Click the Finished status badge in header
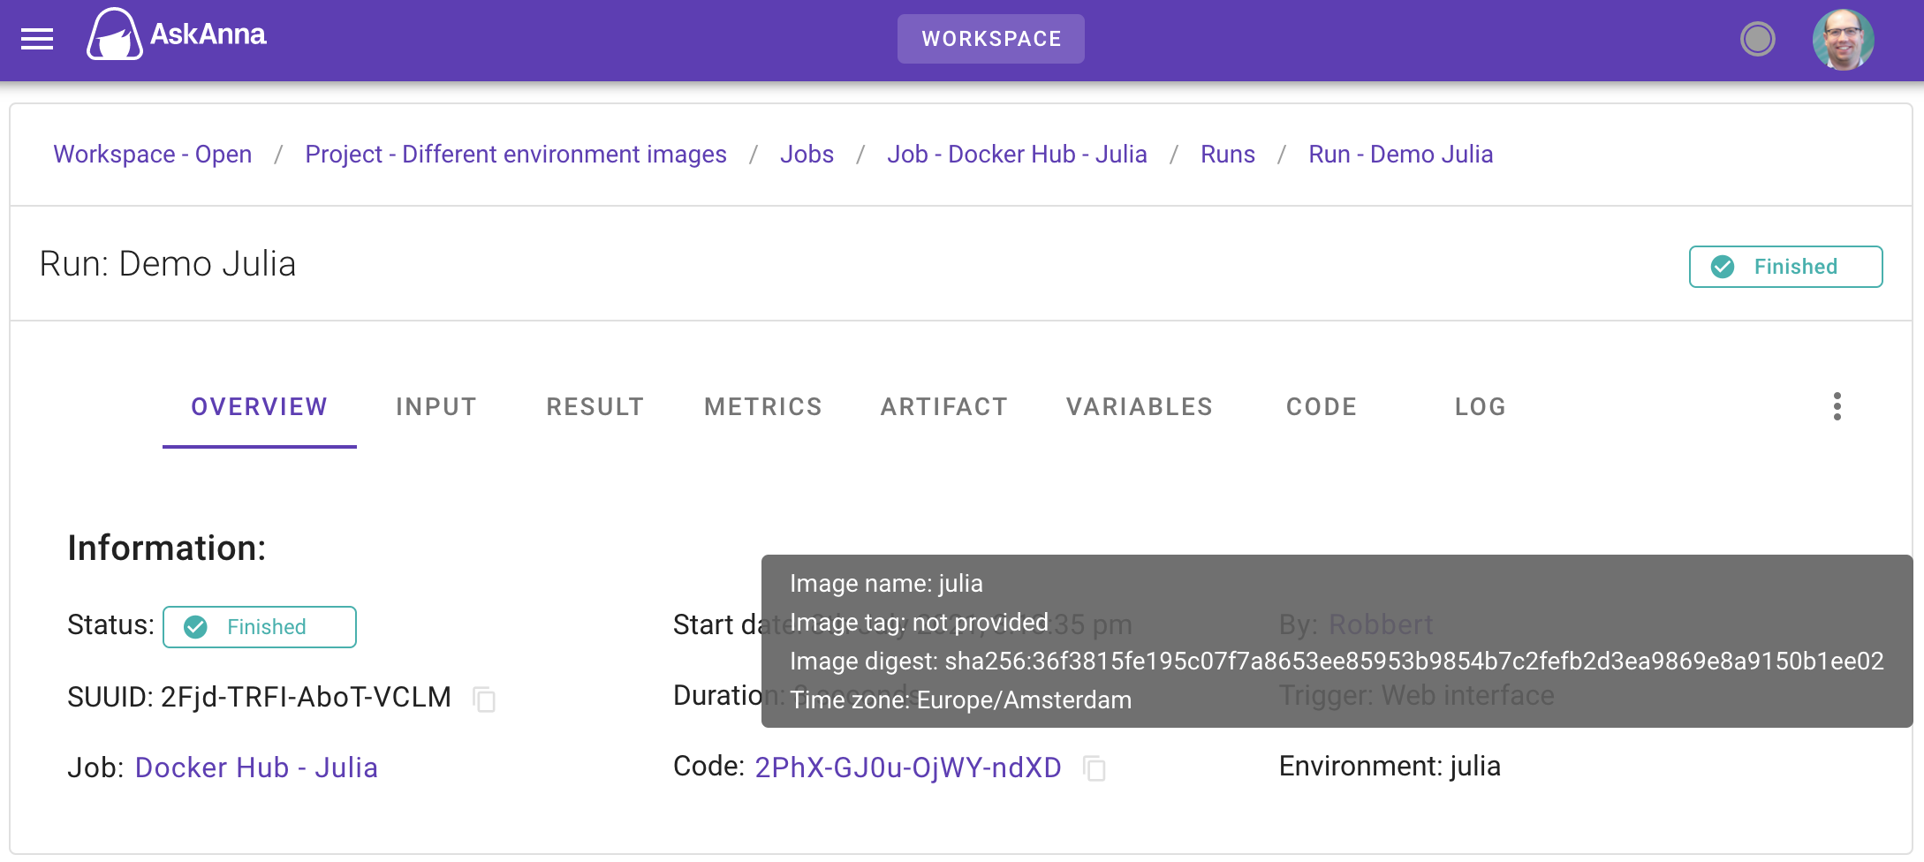1924x862 pixels. tap(1785, 267)
